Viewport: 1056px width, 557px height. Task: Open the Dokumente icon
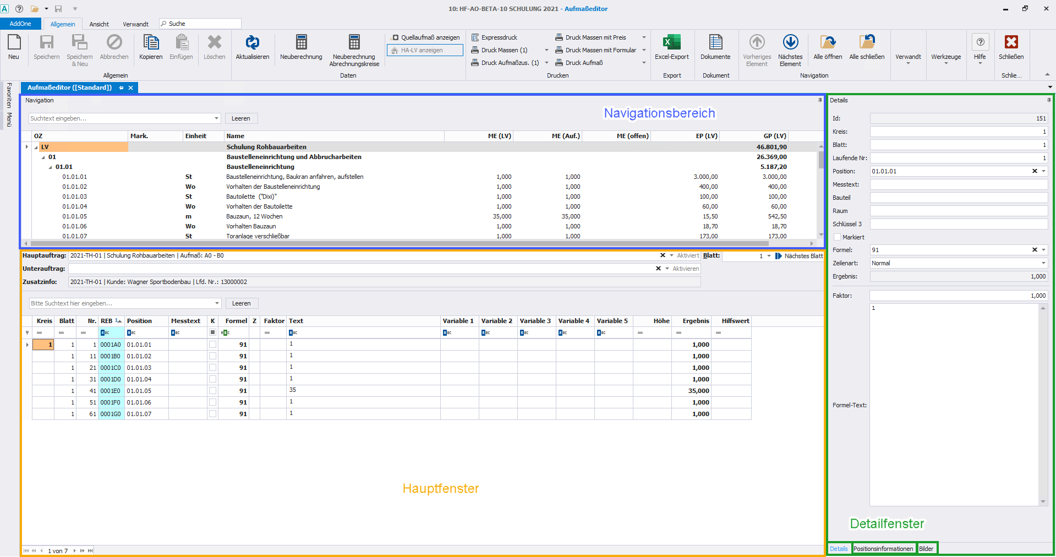715,42
